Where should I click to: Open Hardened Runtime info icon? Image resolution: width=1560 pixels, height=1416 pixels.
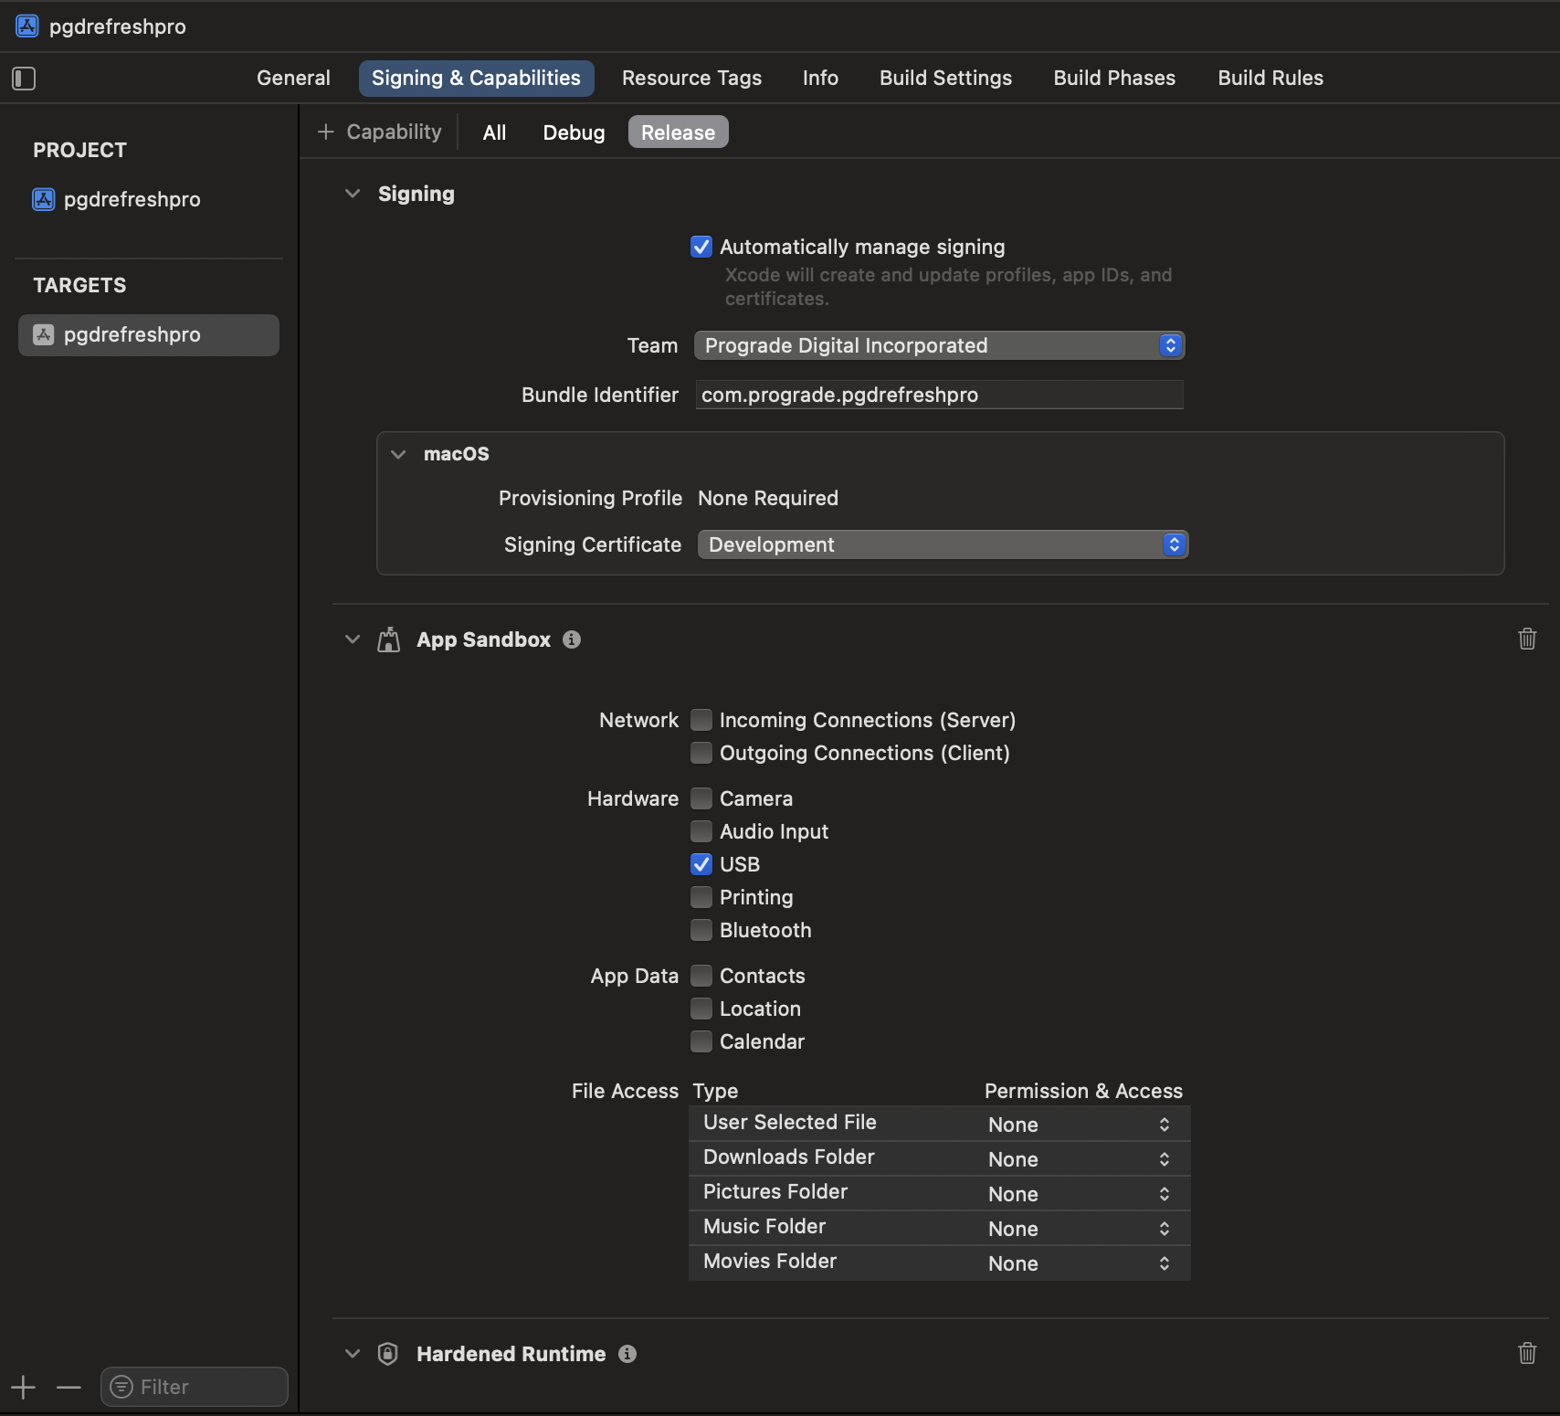(x=627, y=1354)
